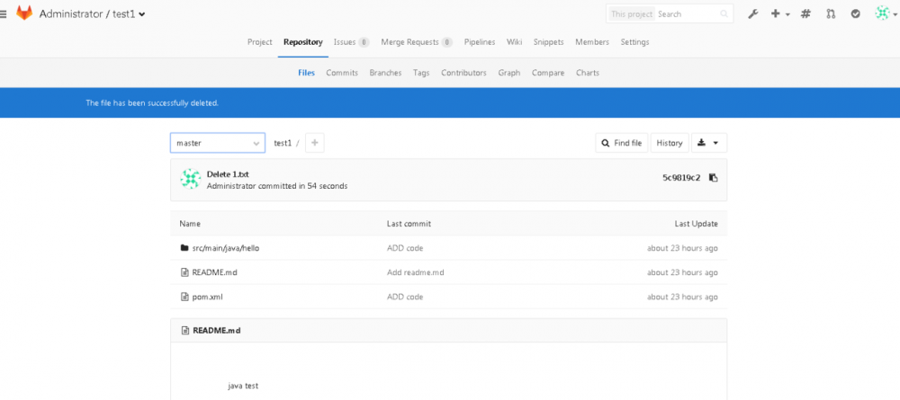The image size is (900, 400).
Task: Copy commit SHA 5c9819c2 to clipboard
Action: coord(714,178)
